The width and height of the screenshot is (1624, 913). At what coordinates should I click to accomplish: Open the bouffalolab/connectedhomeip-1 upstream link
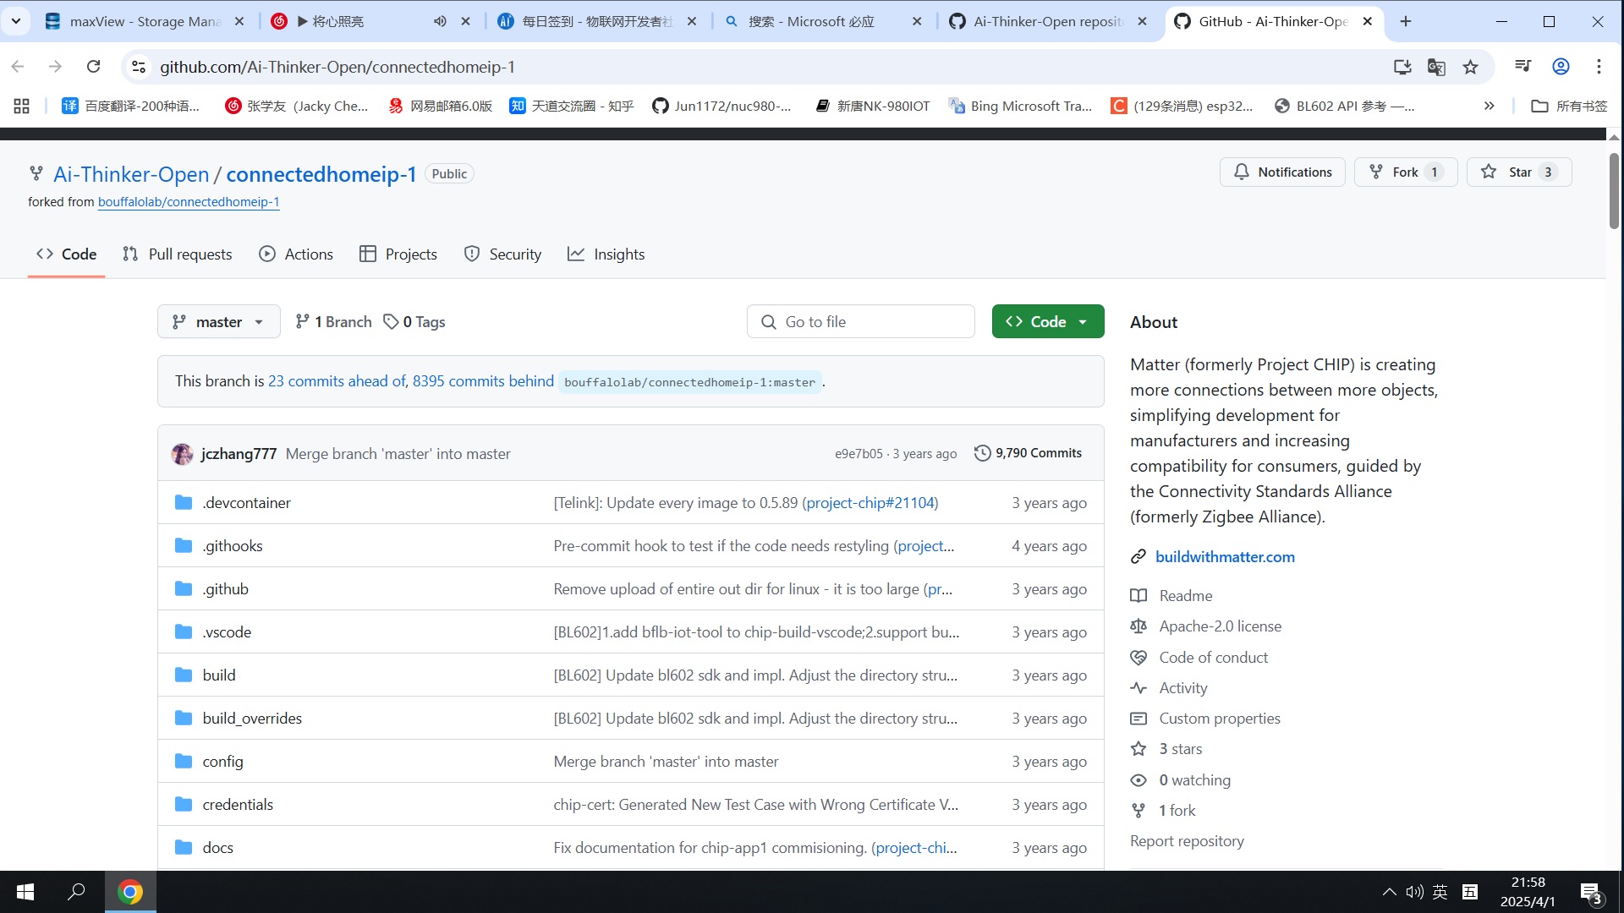pos(189,202)
